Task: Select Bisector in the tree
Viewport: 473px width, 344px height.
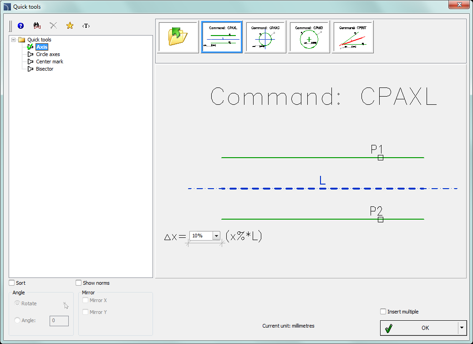Action: tap(45, 69)
